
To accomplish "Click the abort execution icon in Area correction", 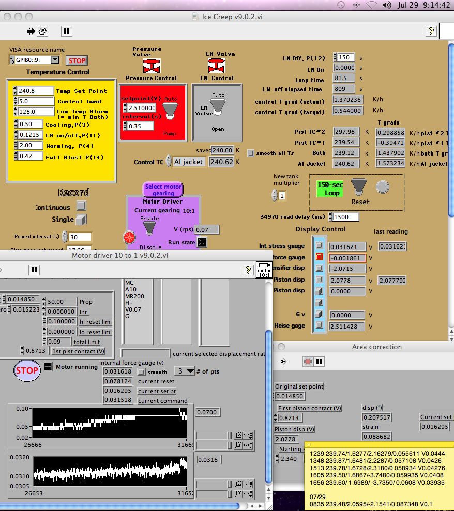I will 308,361.
